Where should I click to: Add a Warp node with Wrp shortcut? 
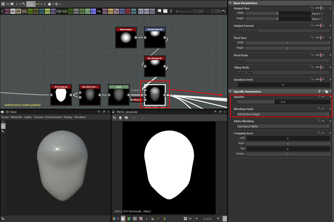coord(134,11)
